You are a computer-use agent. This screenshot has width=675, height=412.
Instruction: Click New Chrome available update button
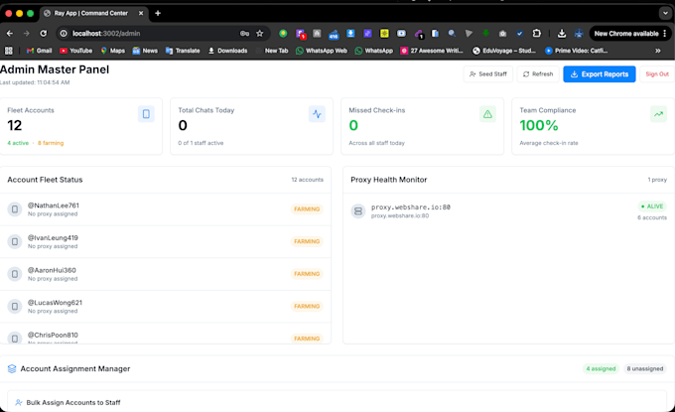coord(630,33)
